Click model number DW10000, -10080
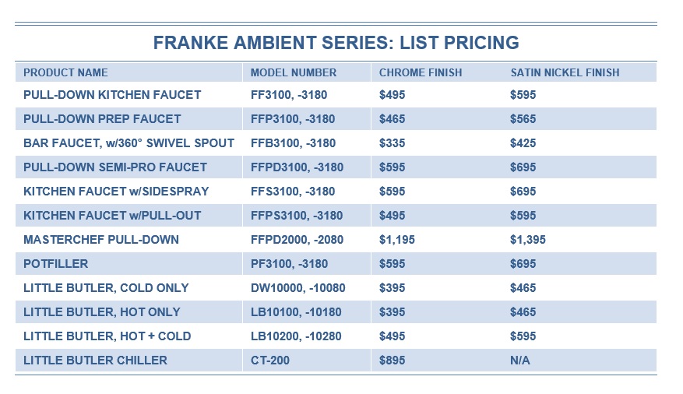 (x=297, y=288)
